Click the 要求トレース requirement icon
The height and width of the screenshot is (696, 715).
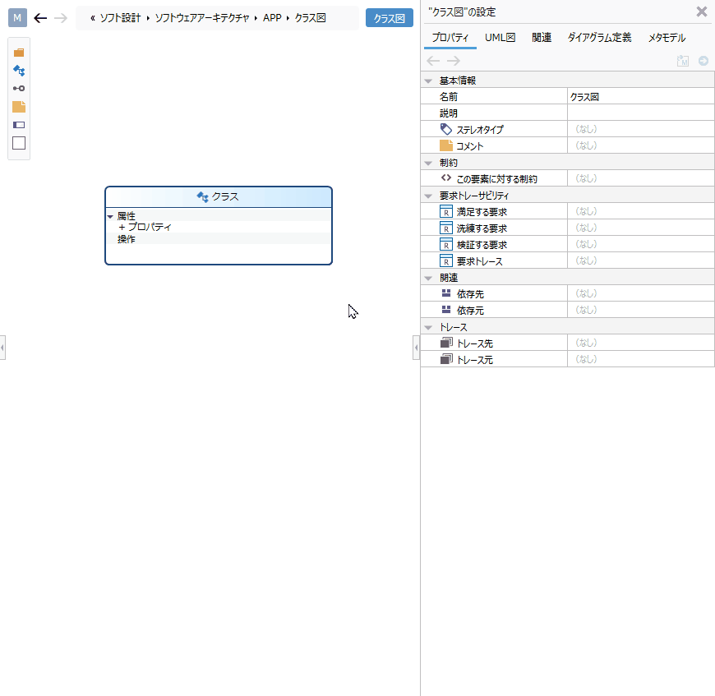(446, 260)
